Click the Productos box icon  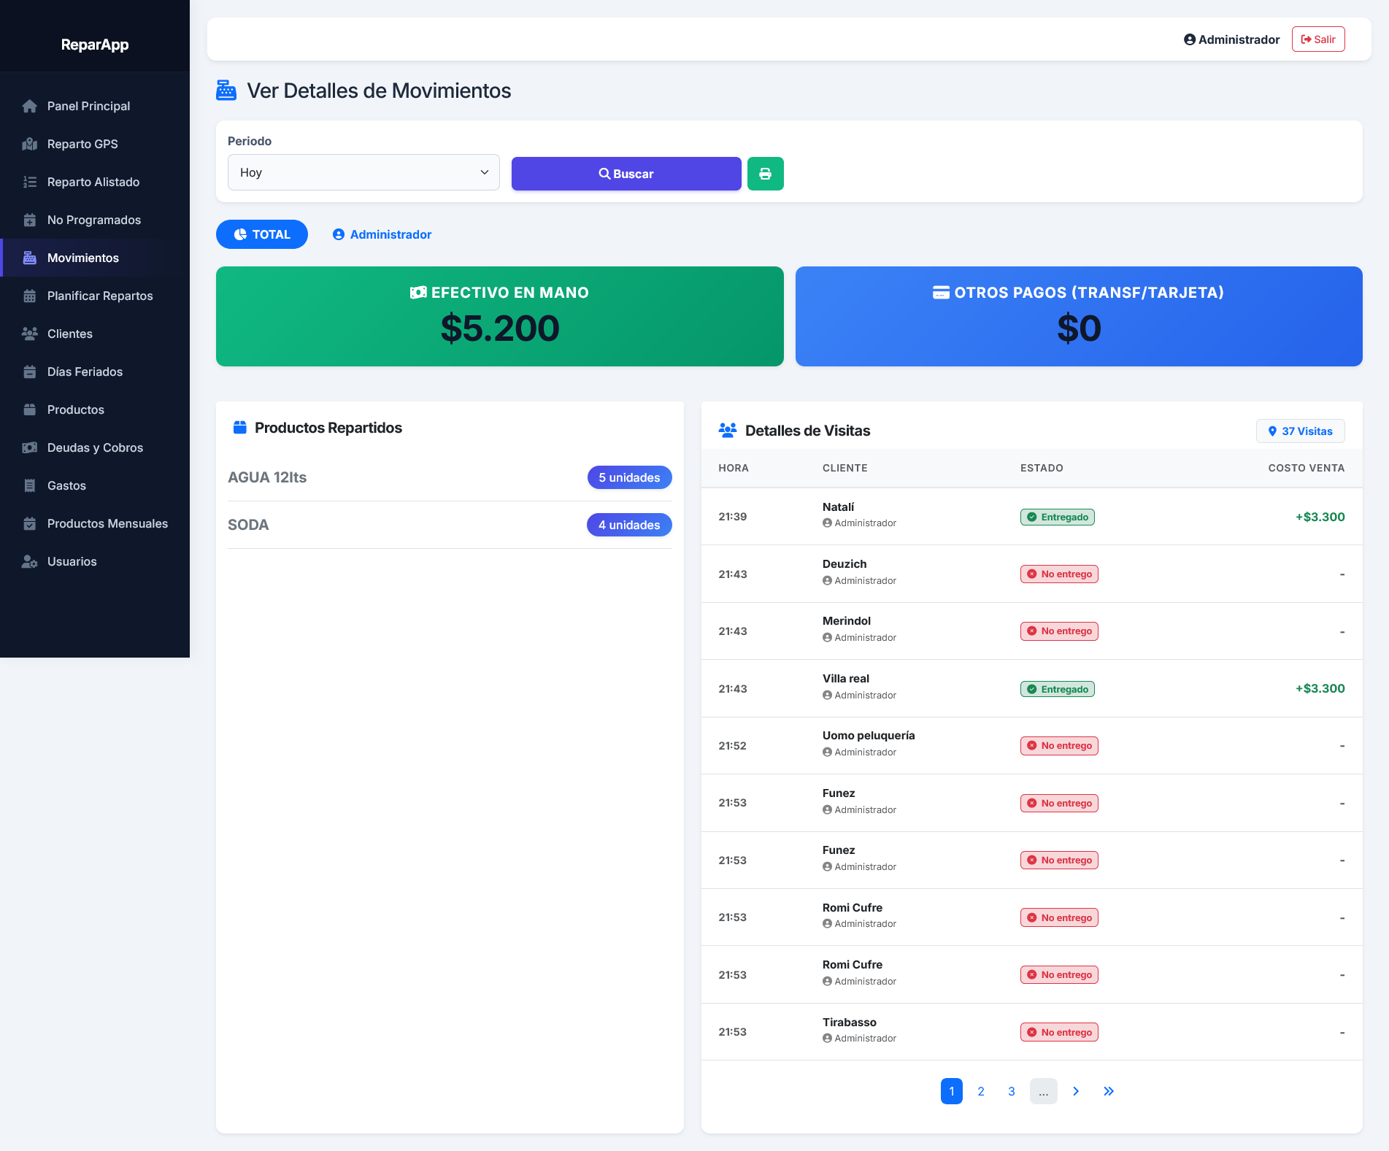pos(29,409)
